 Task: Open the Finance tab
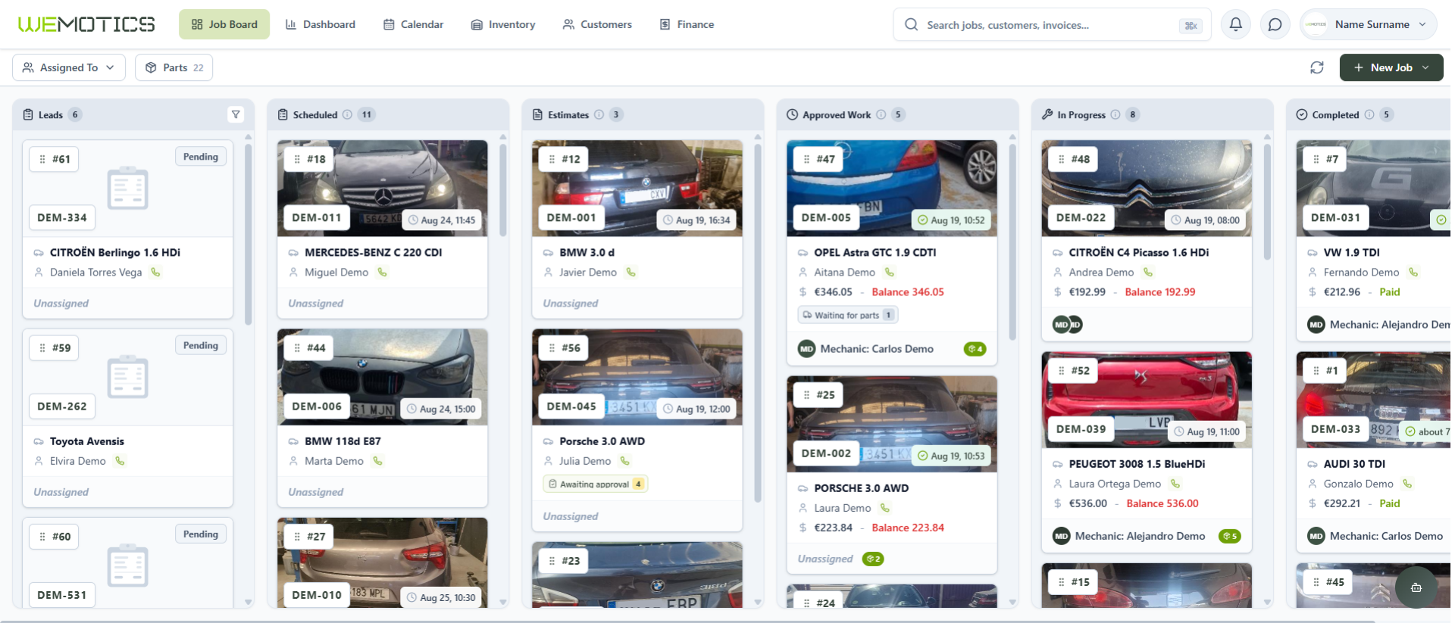(x=687, y=24)
